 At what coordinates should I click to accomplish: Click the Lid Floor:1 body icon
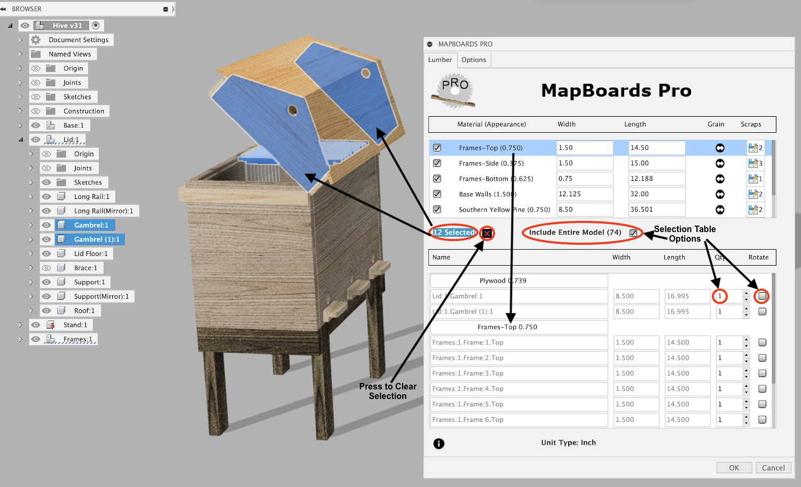click(61, 253)
